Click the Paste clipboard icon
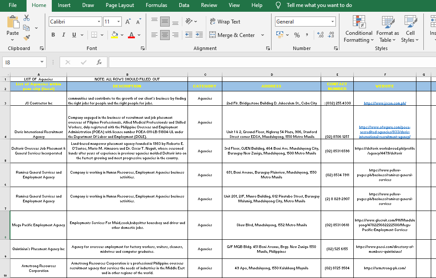 (13, 22)
